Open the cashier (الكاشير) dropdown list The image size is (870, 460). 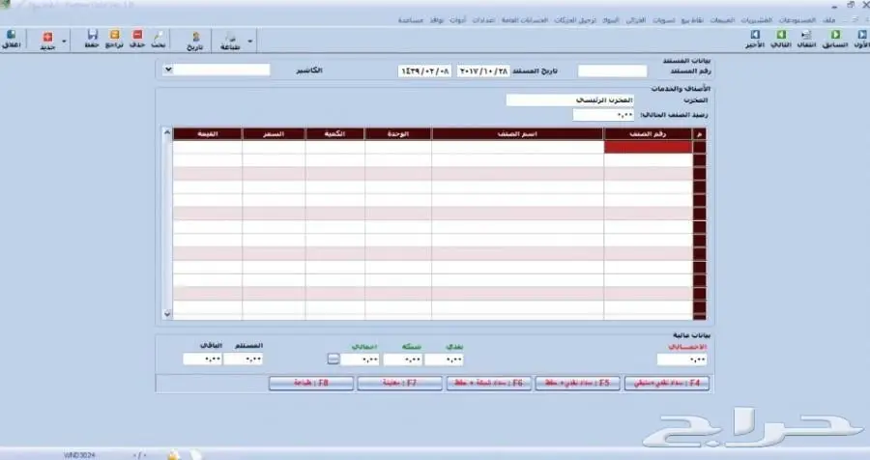168,70
